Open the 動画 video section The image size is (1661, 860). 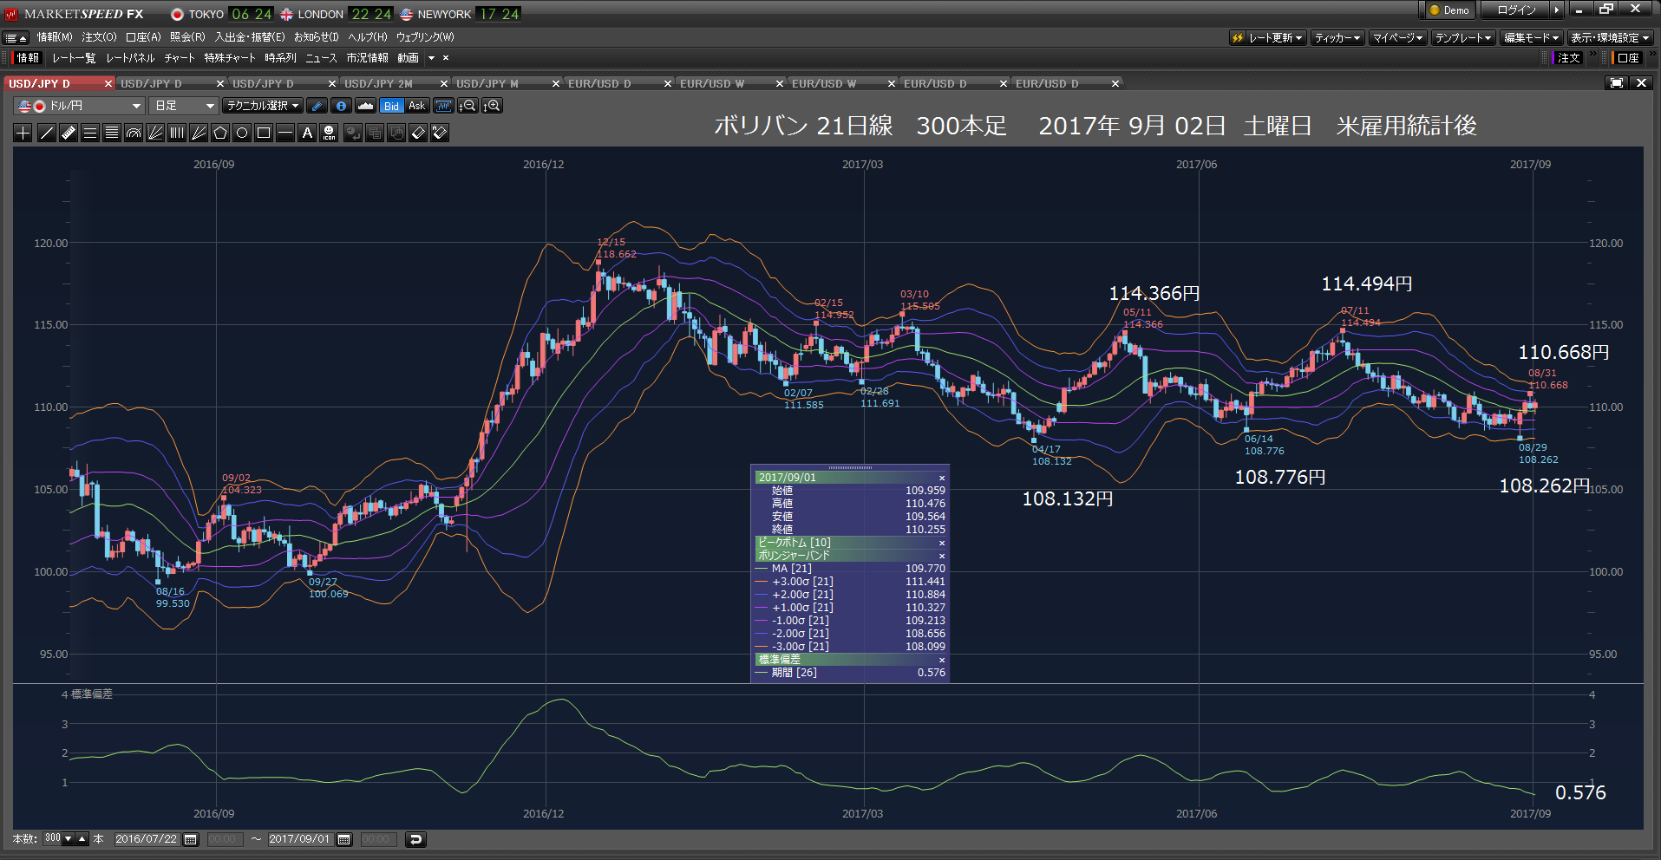(408, 58)
